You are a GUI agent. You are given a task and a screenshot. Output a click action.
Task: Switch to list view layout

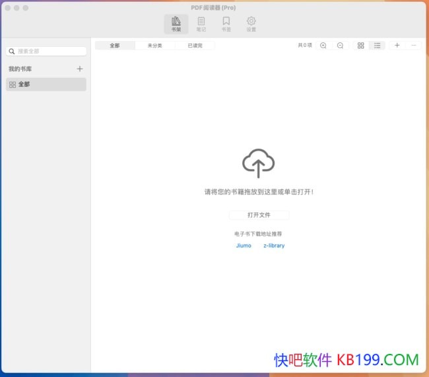tap(377, 46)
